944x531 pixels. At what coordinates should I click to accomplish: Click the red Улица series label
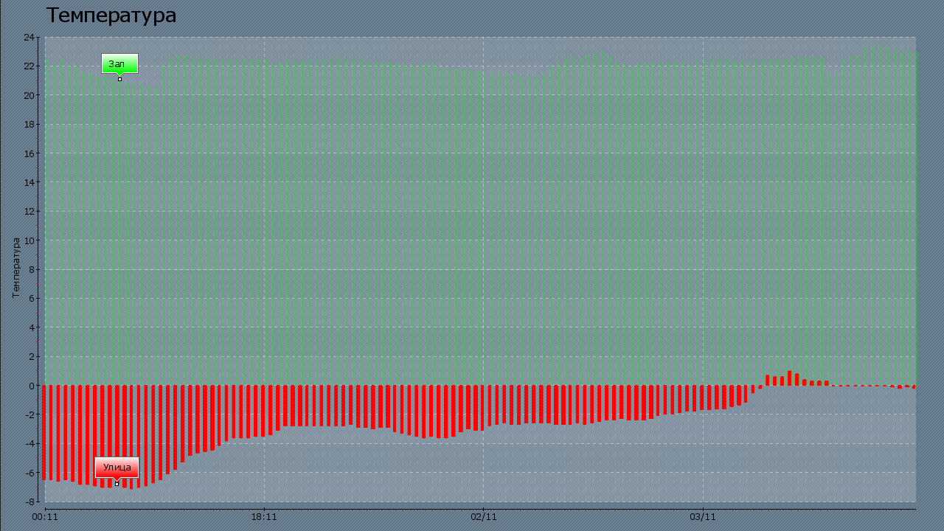coord(117,467)
